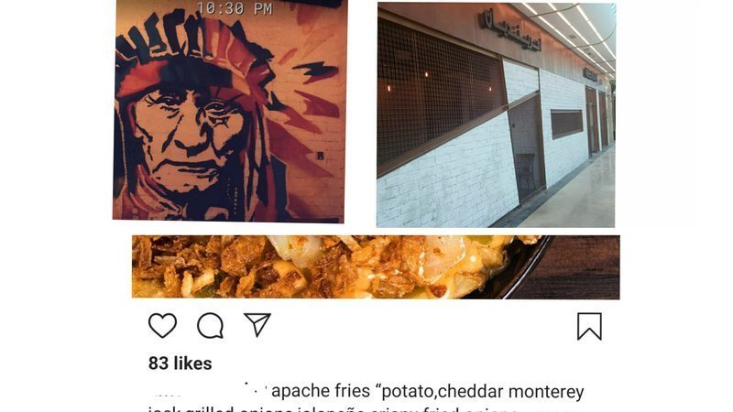Open the Native American chief mural photo
The image size is (733, 412).
pos(230,111)
